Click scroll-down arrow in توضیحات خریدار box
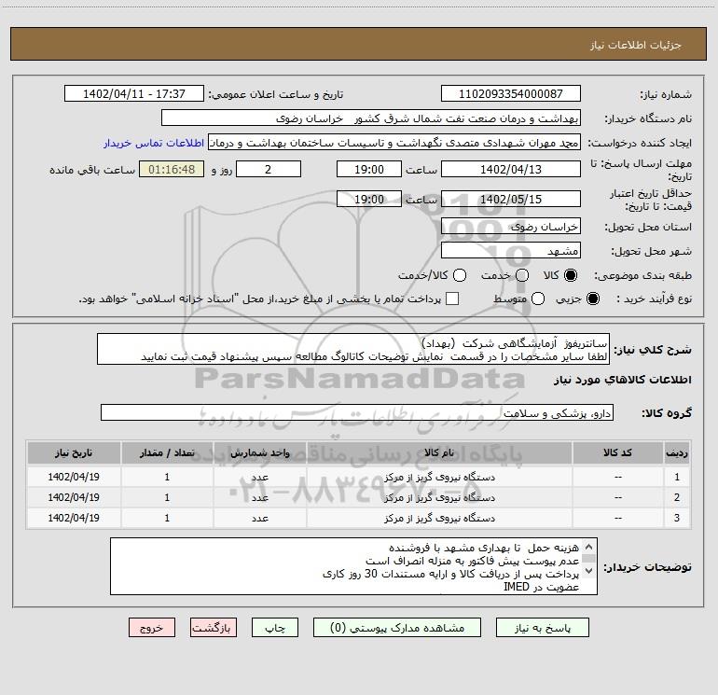The width and height of the screenshot is (718, 695). [589, 571]
